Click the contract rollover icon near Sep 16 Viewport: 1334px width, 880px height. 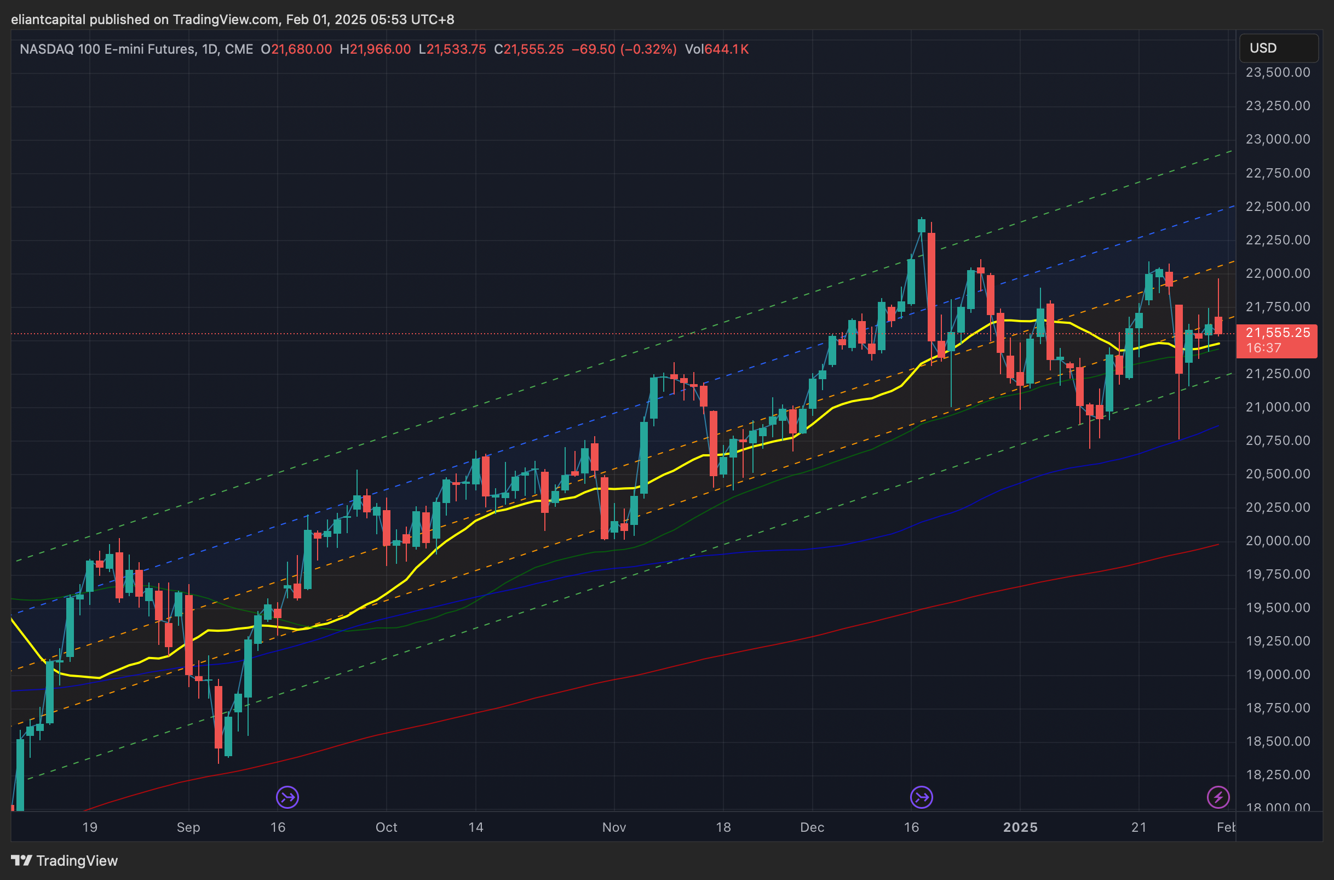[287, 797]
